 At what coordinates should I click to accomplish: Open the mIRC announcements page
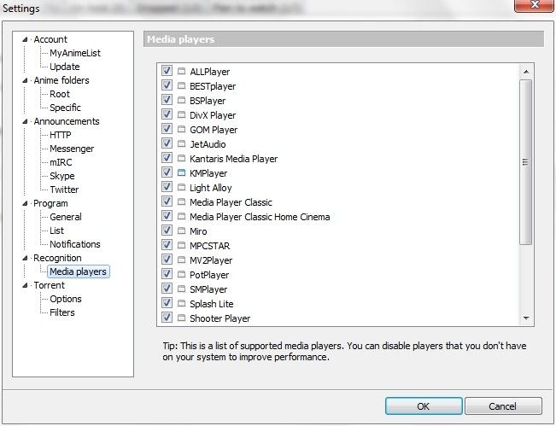tap(61, 162)
